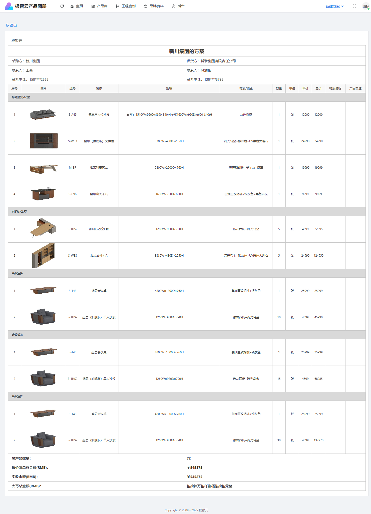
Task: Toggle fullscreen mode icon
Action: pos(354,6)
